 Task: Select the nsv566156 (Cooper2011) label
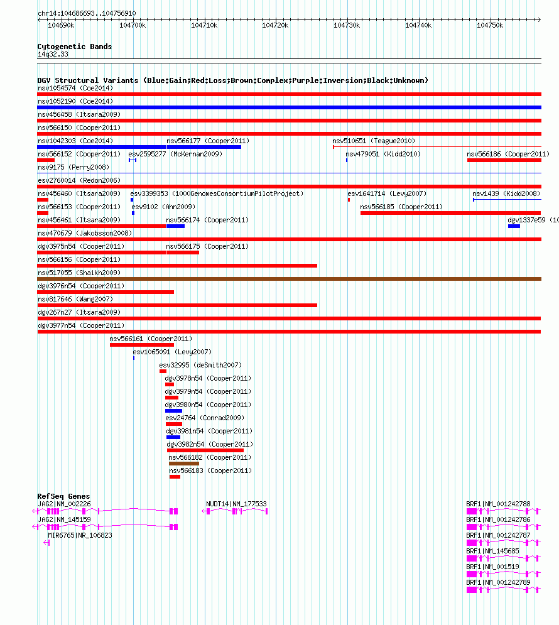coord(79,259)
